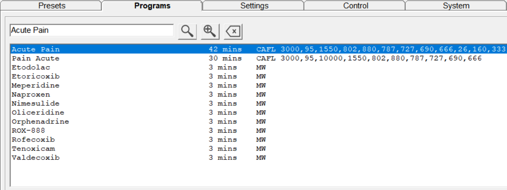The image size is (507, 190).
Task: Select the ROX-888 program
Action: click(x=28, y=130)
